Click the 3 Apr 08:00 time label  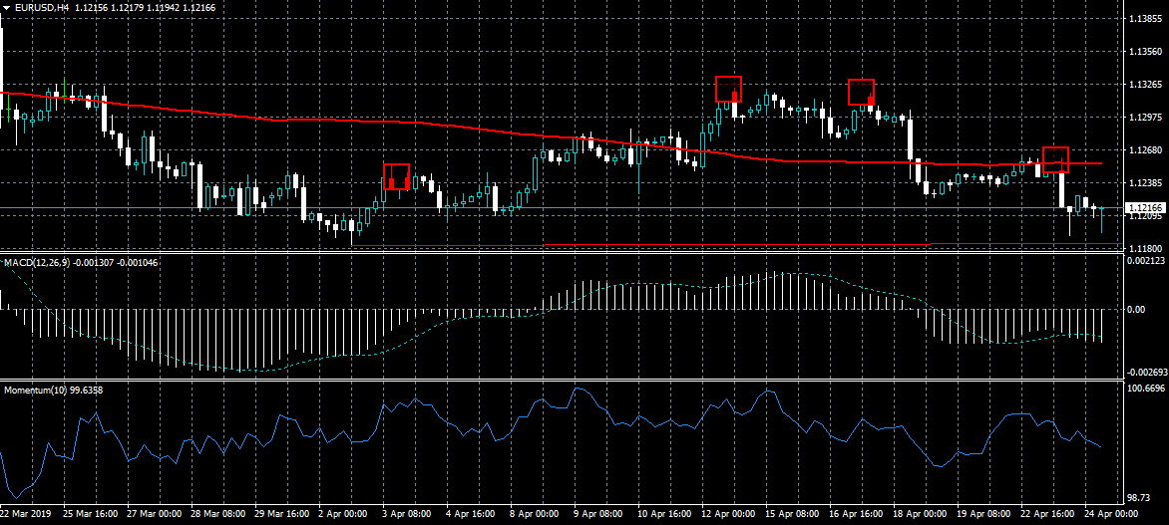point(407,515)
